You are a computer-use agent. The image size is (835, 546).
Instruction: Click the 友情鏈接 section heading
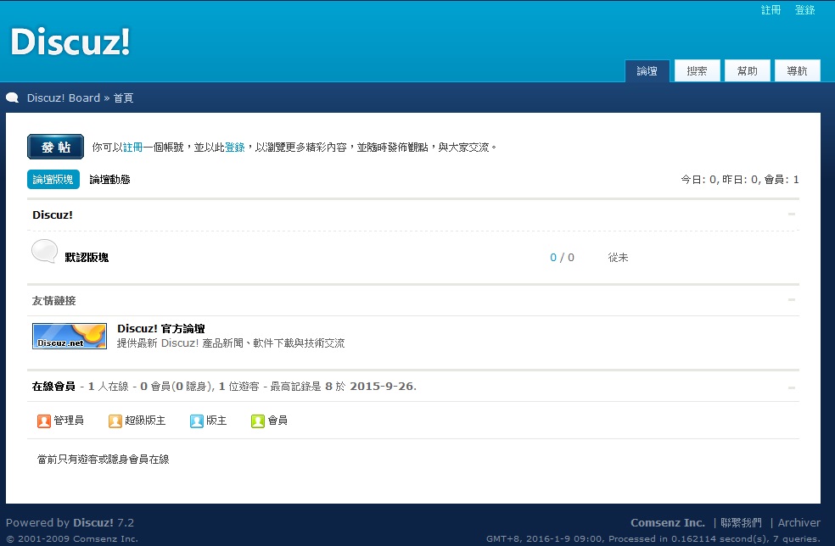coord(53,301)
